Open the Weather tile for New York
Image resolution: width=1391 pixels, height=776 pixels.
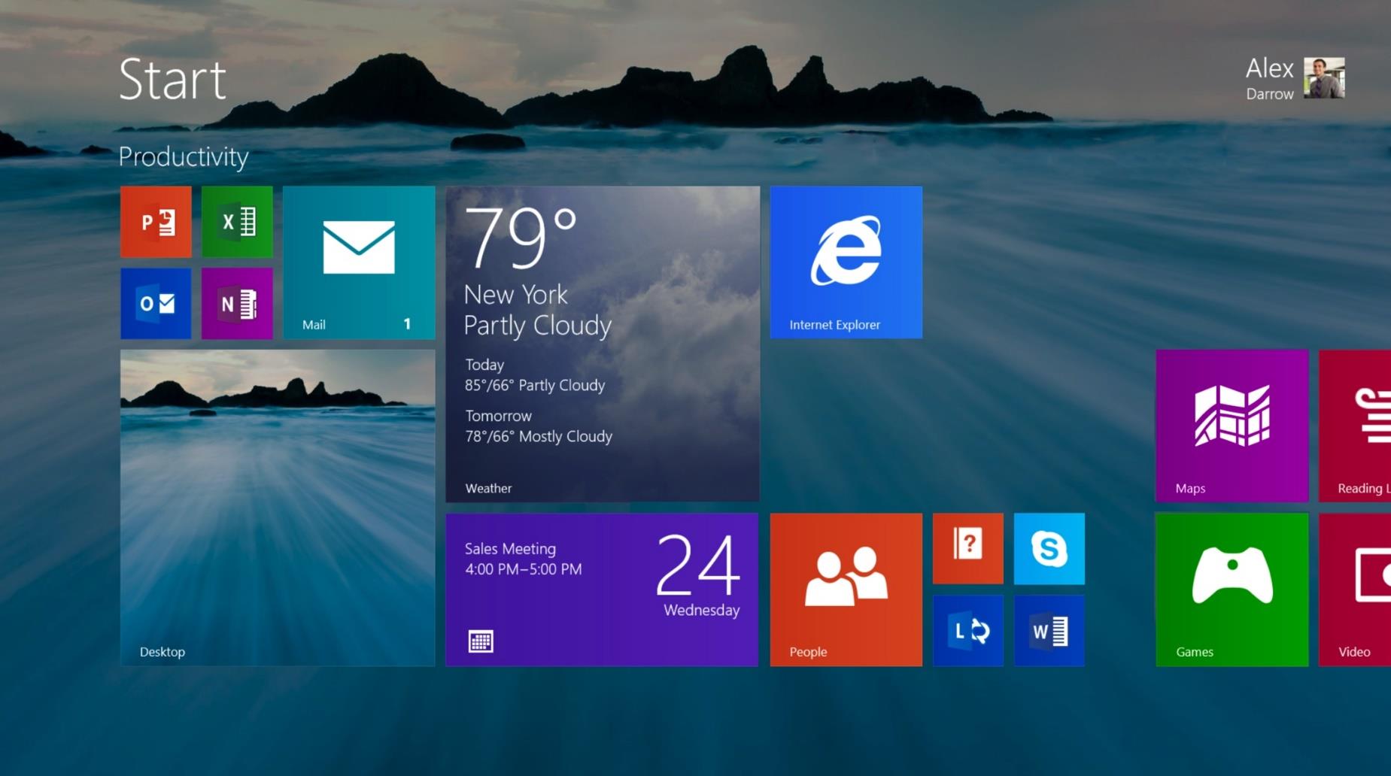[603, 344]
